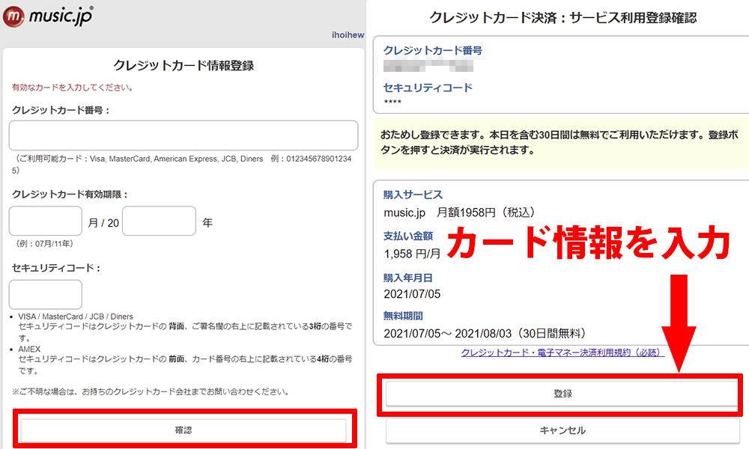Click the 2021/07/05～2021/08/03 free period text
The width and height of the screenshot is (749, 449).
coord(485,334)
